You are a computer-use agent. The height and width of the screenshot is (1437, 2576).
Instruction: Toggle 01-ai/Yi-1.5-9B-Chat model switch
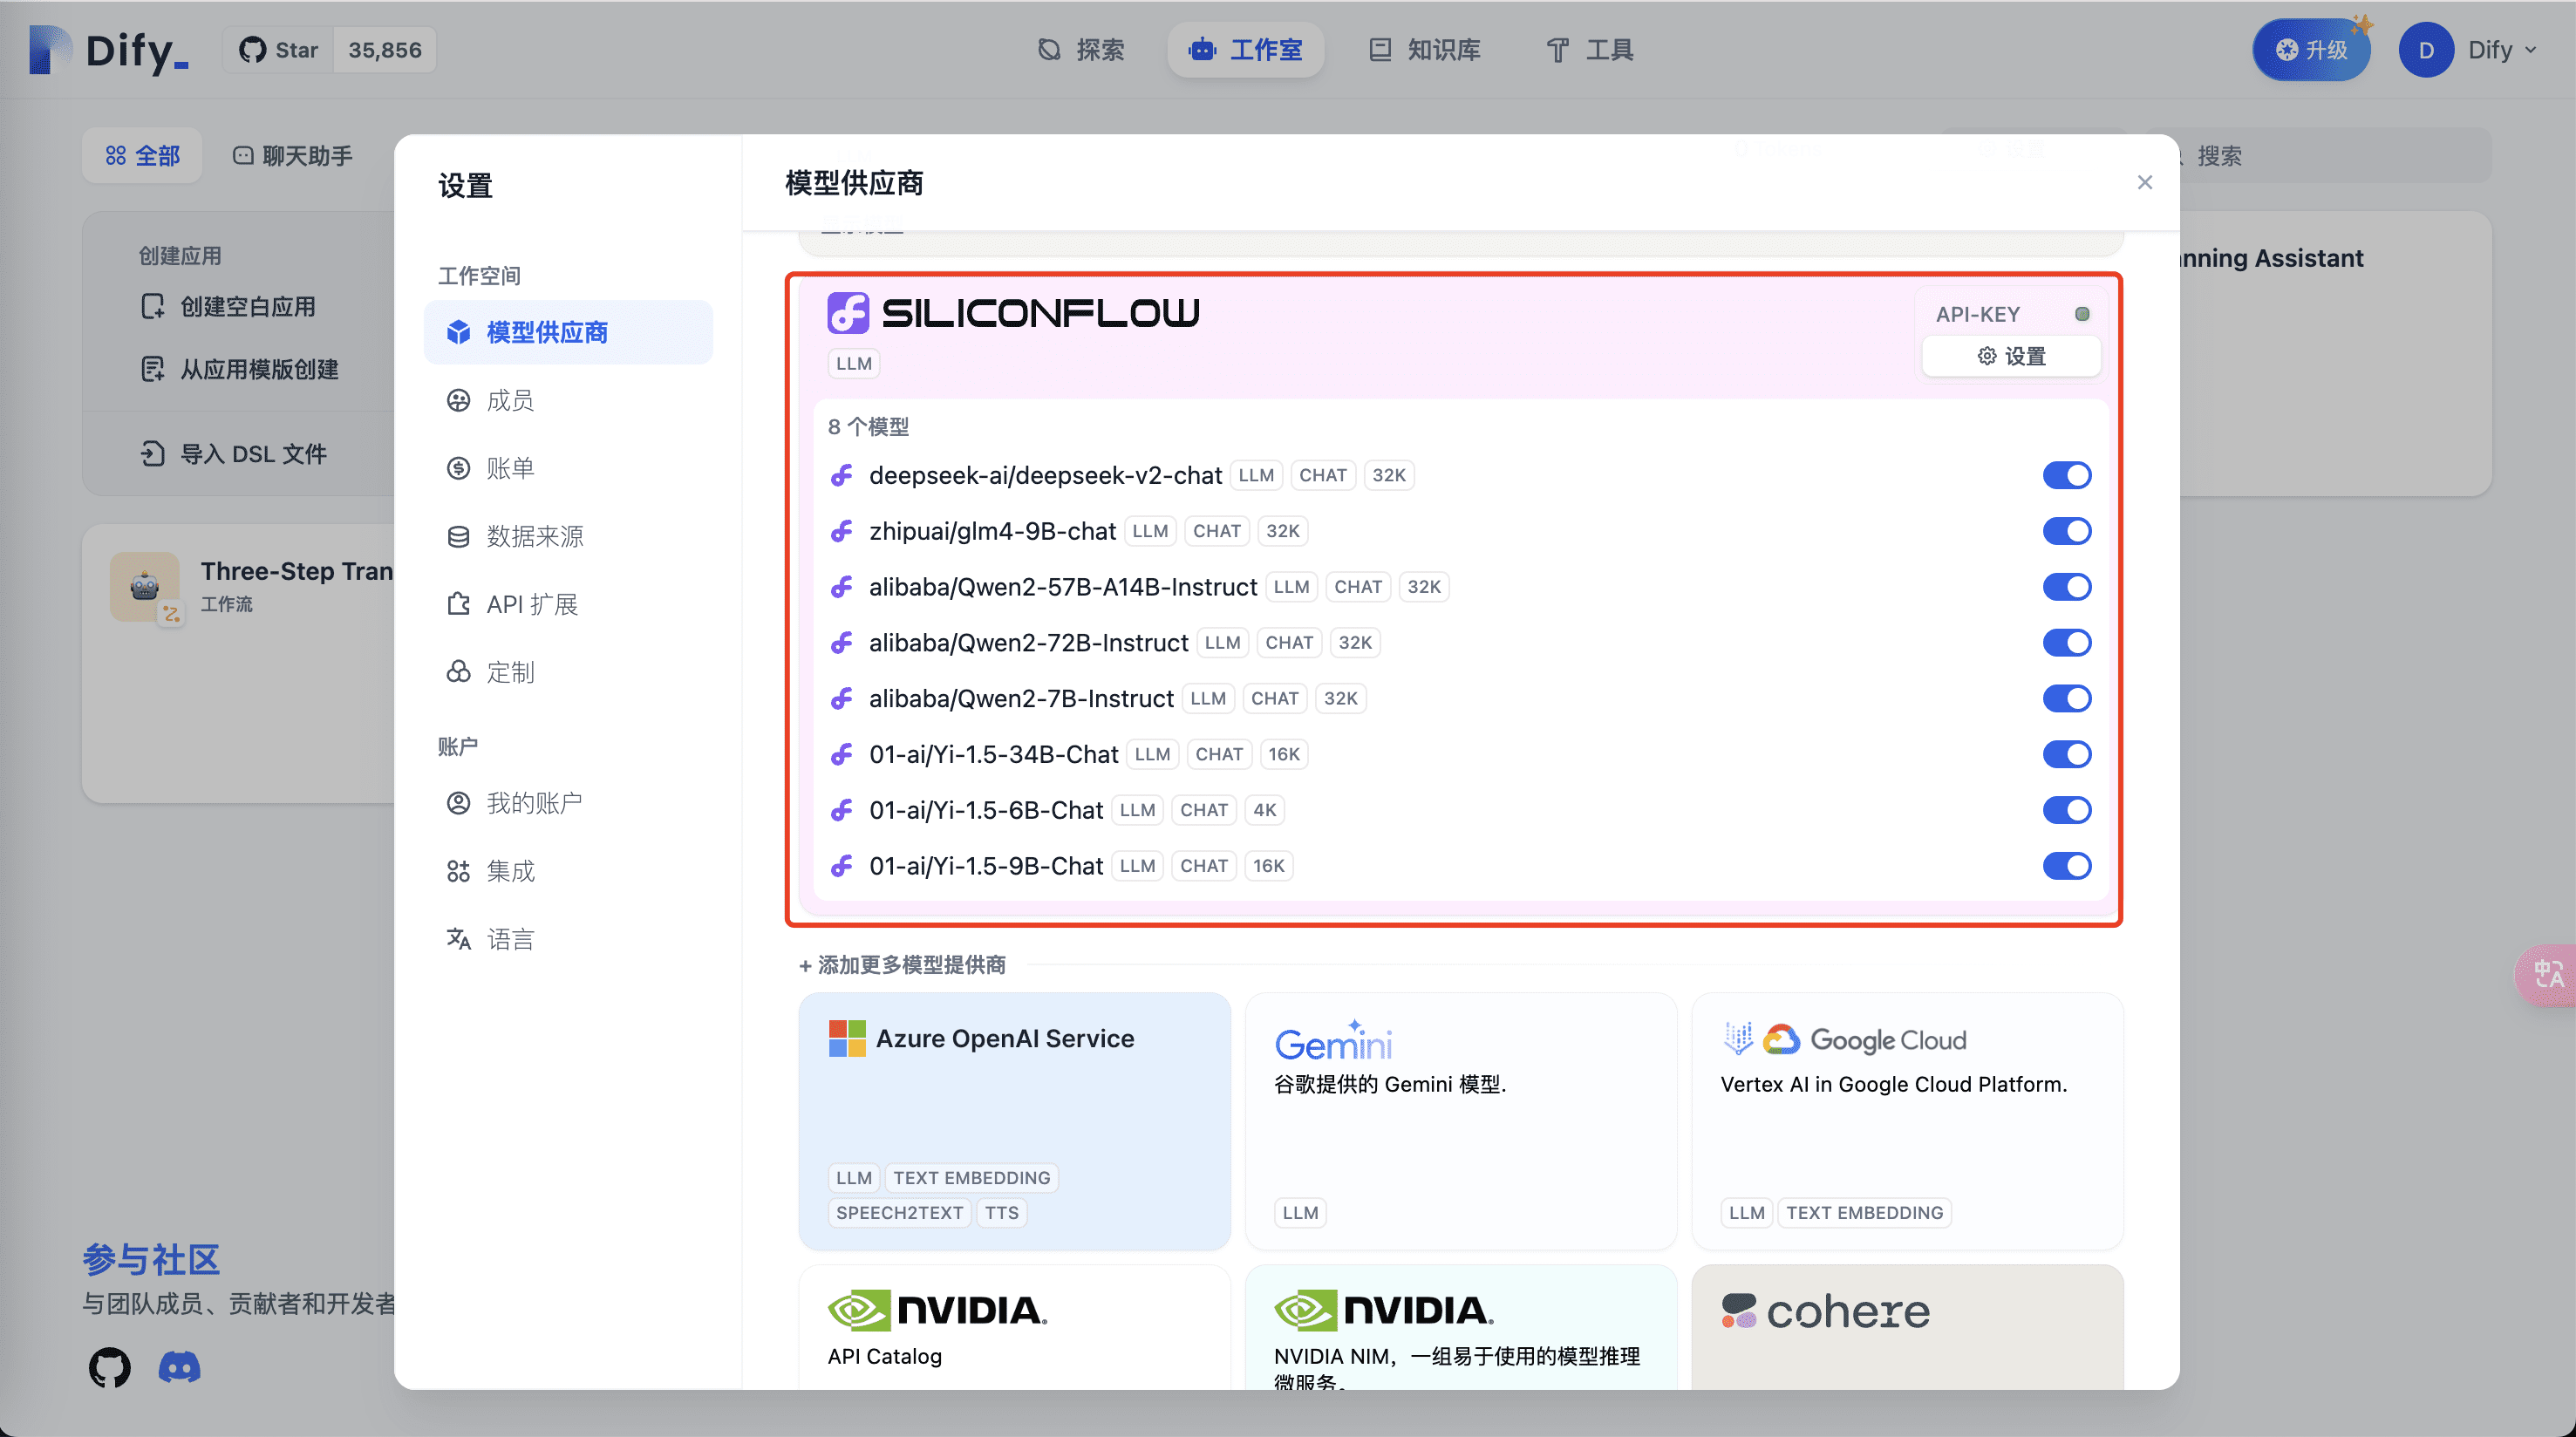(2066, 867)
